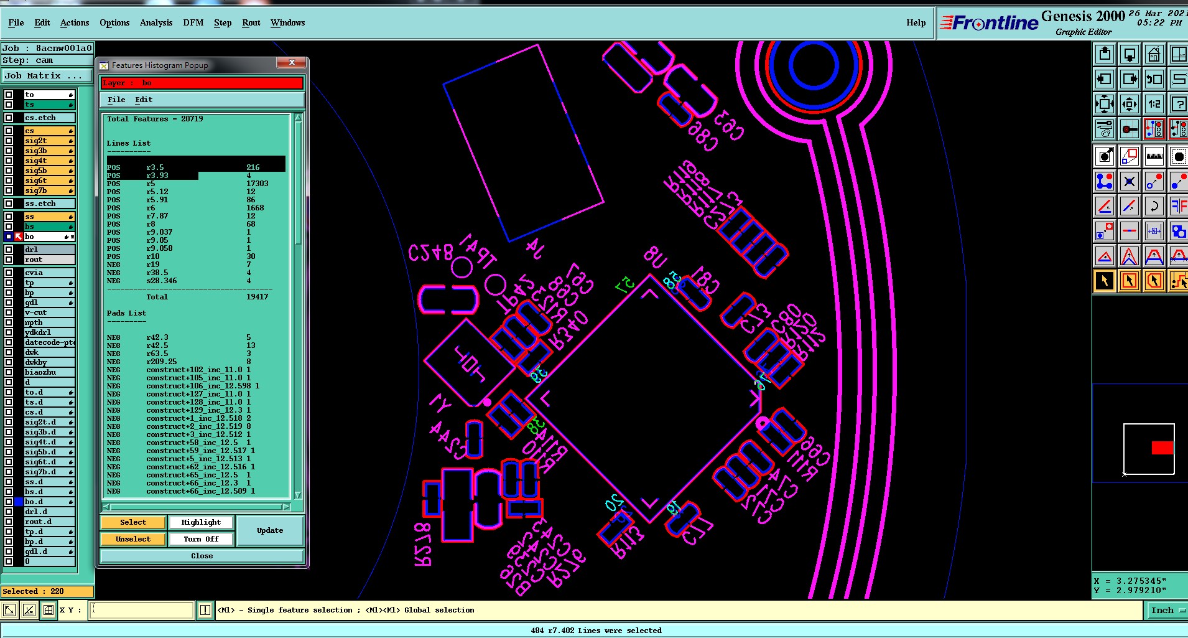Toggle the checkbox for layer 'bs'
1188x638 pixels.
click(x=9, y=227)
